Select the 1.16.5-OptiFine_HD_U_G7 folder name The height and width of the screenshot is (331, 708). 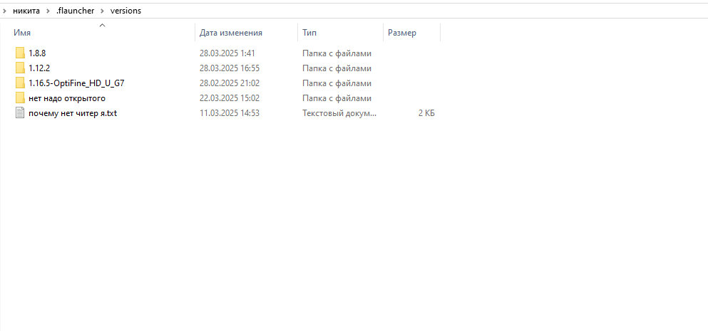pos(76,83)
